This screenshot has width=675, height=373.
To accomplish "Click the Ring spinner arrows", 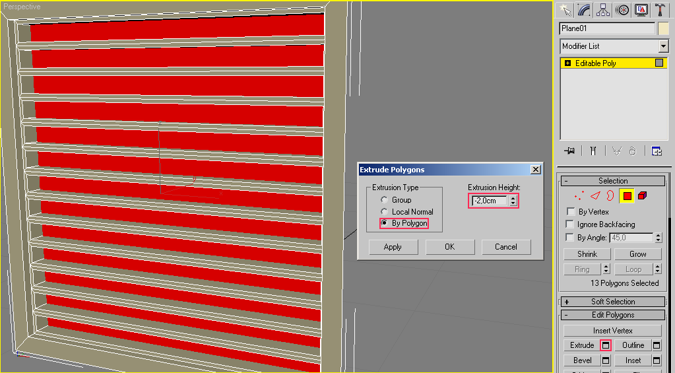I will (606, 269).
